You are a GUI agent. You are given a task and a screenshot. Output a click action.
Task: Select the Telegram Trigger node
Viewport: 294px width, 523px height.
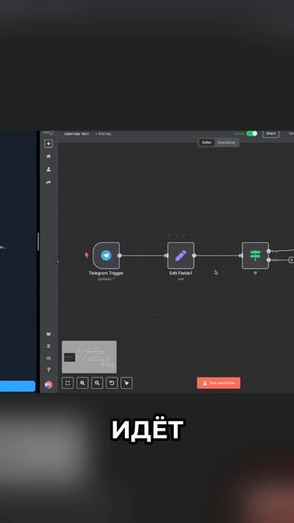tap(106, 256)
